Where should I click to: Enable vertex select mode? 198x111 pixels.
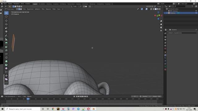click(17, 9)
